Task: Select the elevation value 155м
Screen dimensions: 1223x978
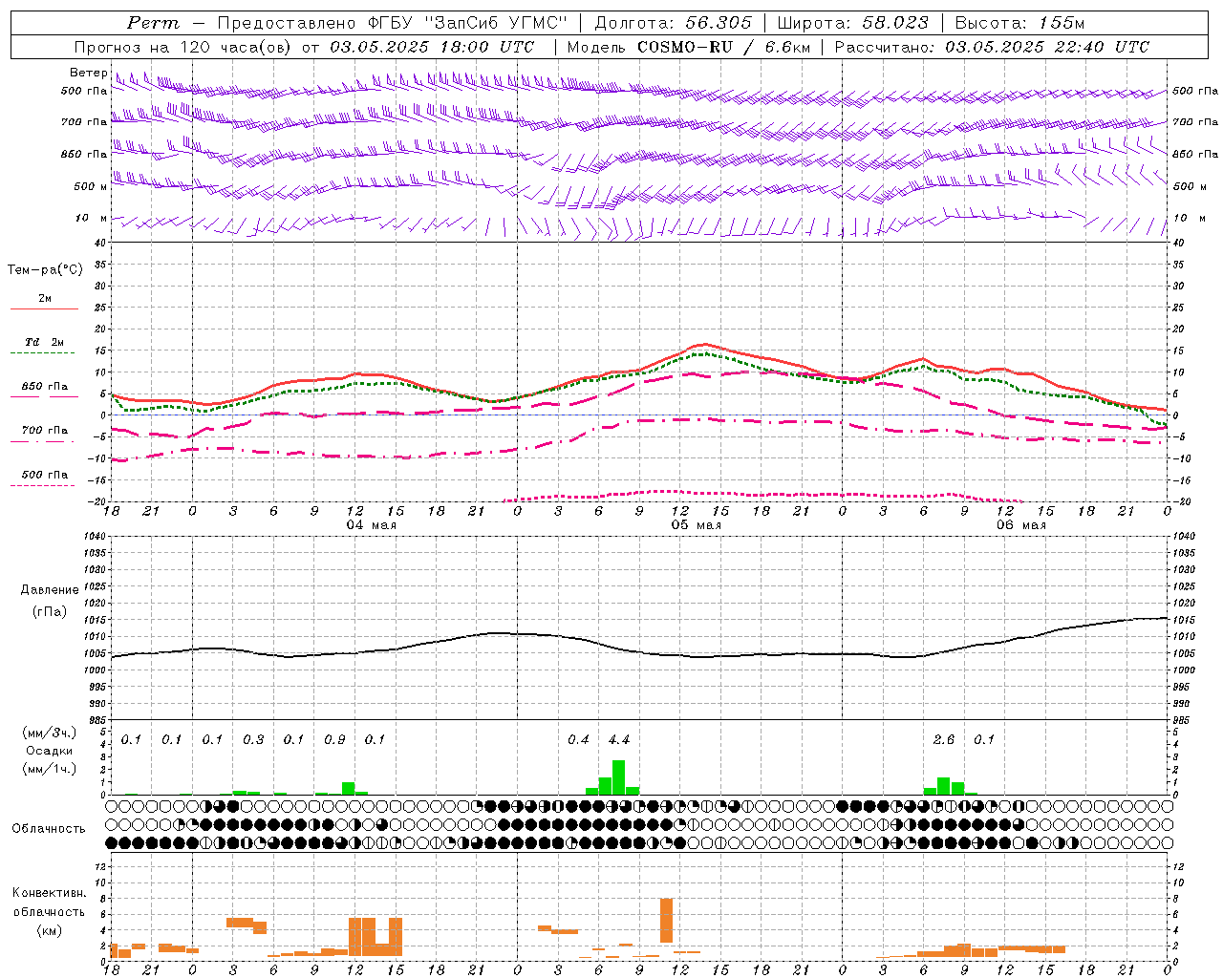Action: tap(1060, 23)
